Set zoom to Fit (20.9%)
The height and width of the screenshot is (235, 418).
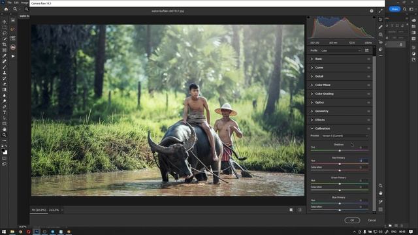tap(39, 210)
